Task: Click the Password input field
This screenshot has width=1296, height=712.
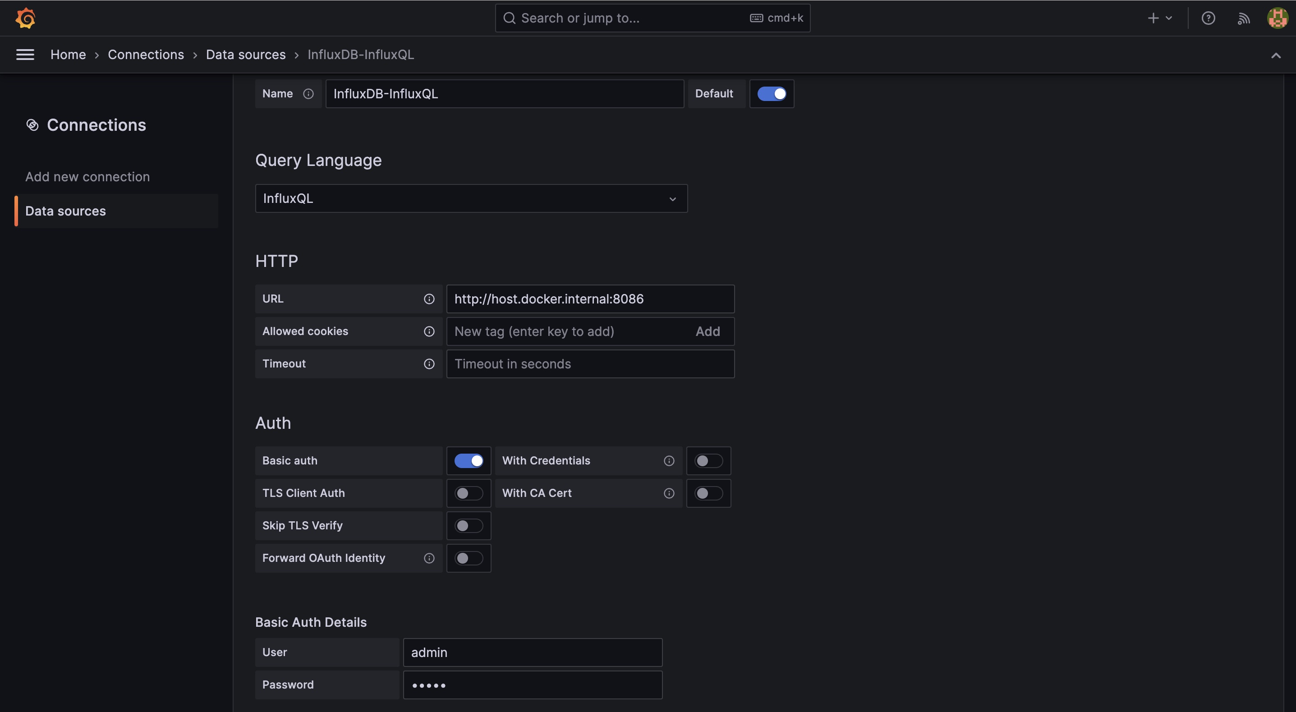Action: (532, 685)
